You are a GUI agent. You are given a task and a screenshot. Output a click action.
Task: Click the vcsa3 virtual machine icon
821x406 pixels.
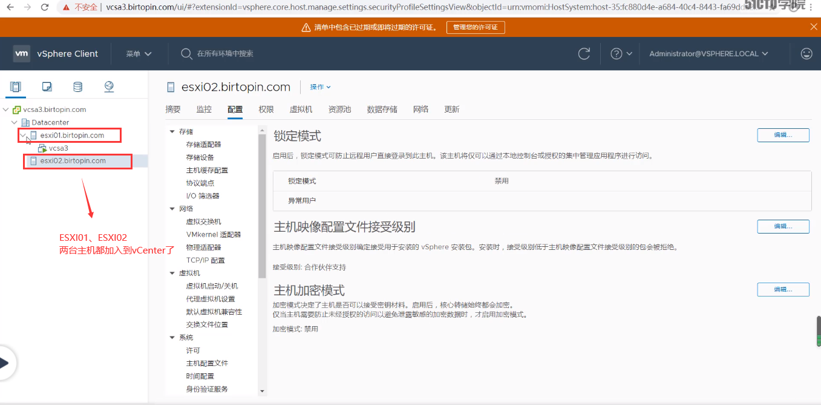click(x=42, y=148)
